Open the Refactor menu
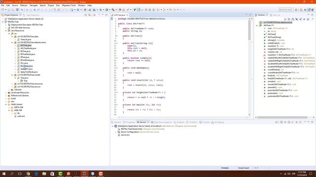The image size is (316, 177). 24,5
